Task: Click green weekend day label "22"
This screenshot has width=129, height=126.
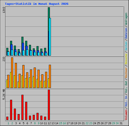Action: point(87,123)
